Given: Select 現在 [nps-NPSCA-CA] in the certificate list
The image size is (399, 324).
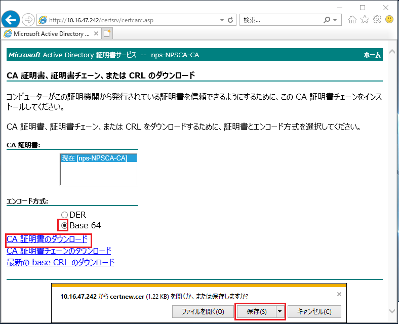Looking at the screenshot, I should click(98, 158).
